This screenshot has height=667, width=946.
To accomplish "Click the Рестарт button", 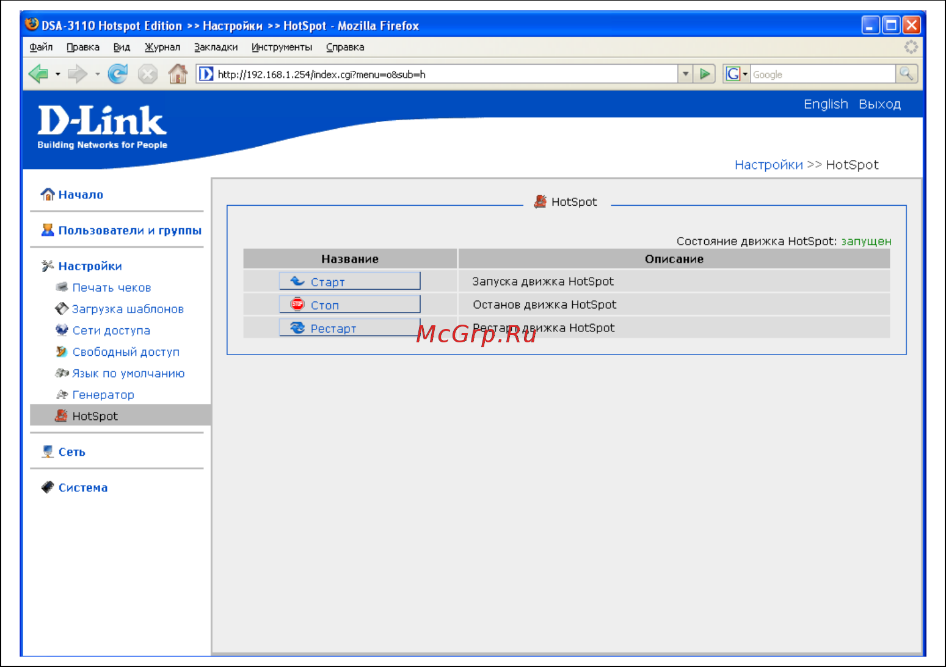I will coord(350,328).
